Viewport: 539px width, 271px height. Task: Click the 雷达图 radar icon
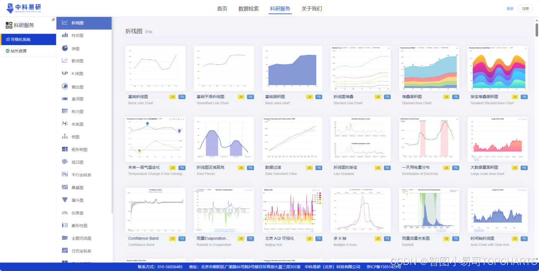(x=65, y=86)
